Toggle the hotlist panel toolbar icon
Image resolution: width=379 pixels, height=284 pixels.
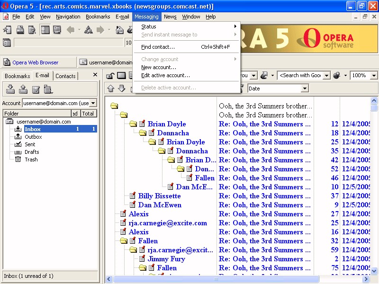coord(45,30)
